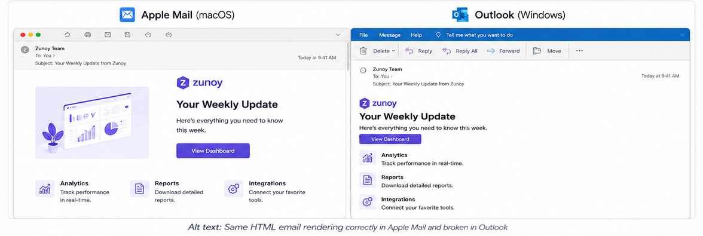703x236 pixels.
Task: Click the lightbulb icon in Outlook title bar
Action: point(439,35)
